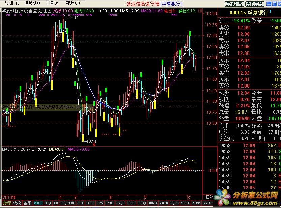Click the MA3:11.98 label
The height and width of the screenshot is (208, 281).
[x=109, y=11]
